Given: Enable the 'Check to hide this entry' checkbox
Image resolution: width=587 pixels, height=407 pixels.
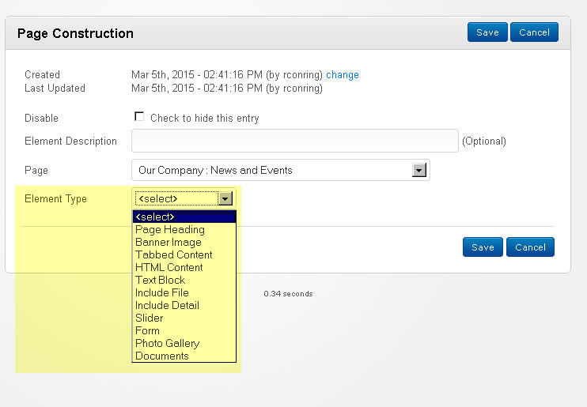Looking at the screenshot, I should click(139, 117).
